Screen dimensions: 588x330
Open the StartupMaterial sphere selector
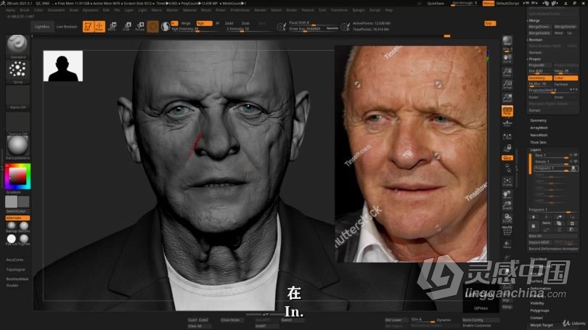[17, 146]
